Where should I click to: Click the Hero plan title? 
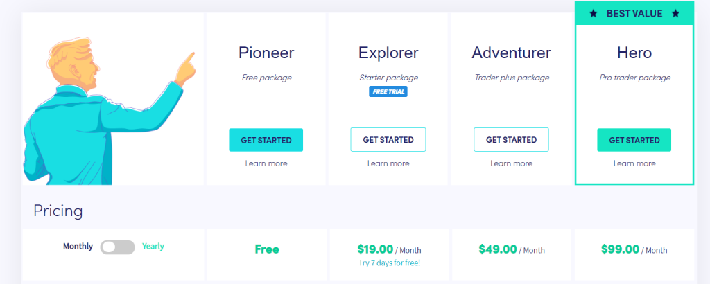[634, 53]
